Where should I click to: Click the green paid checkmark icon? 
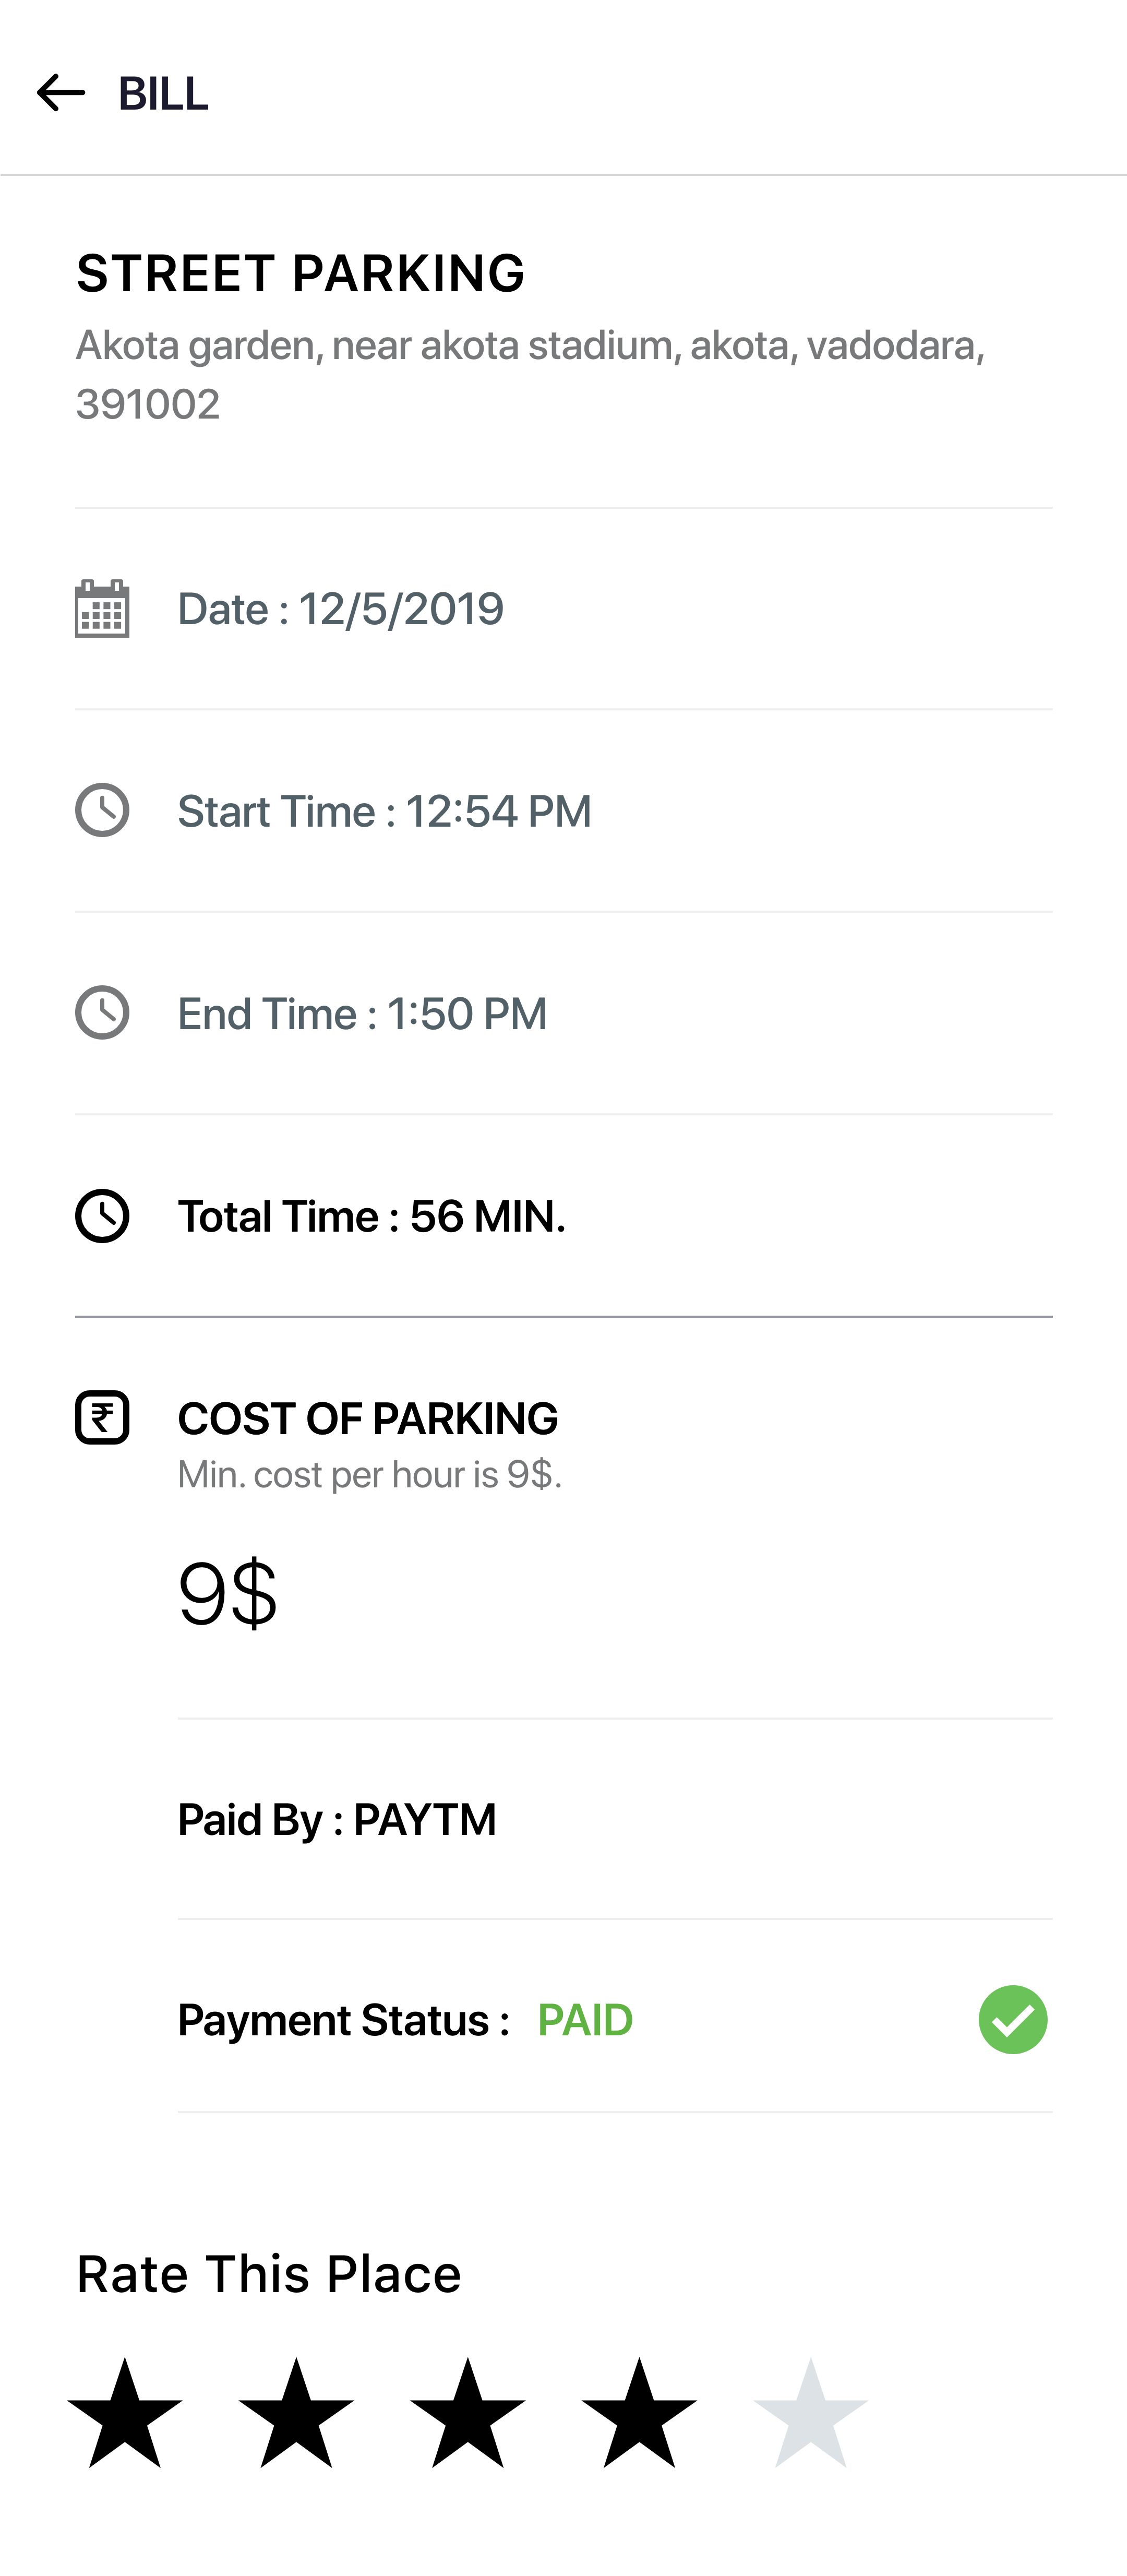coord(1012,2019)
